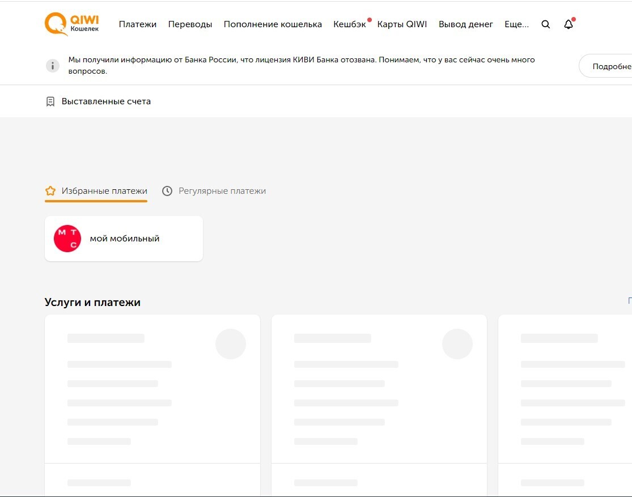
Task: Click the info icon beside bank notice
Action: click(52, 66)
